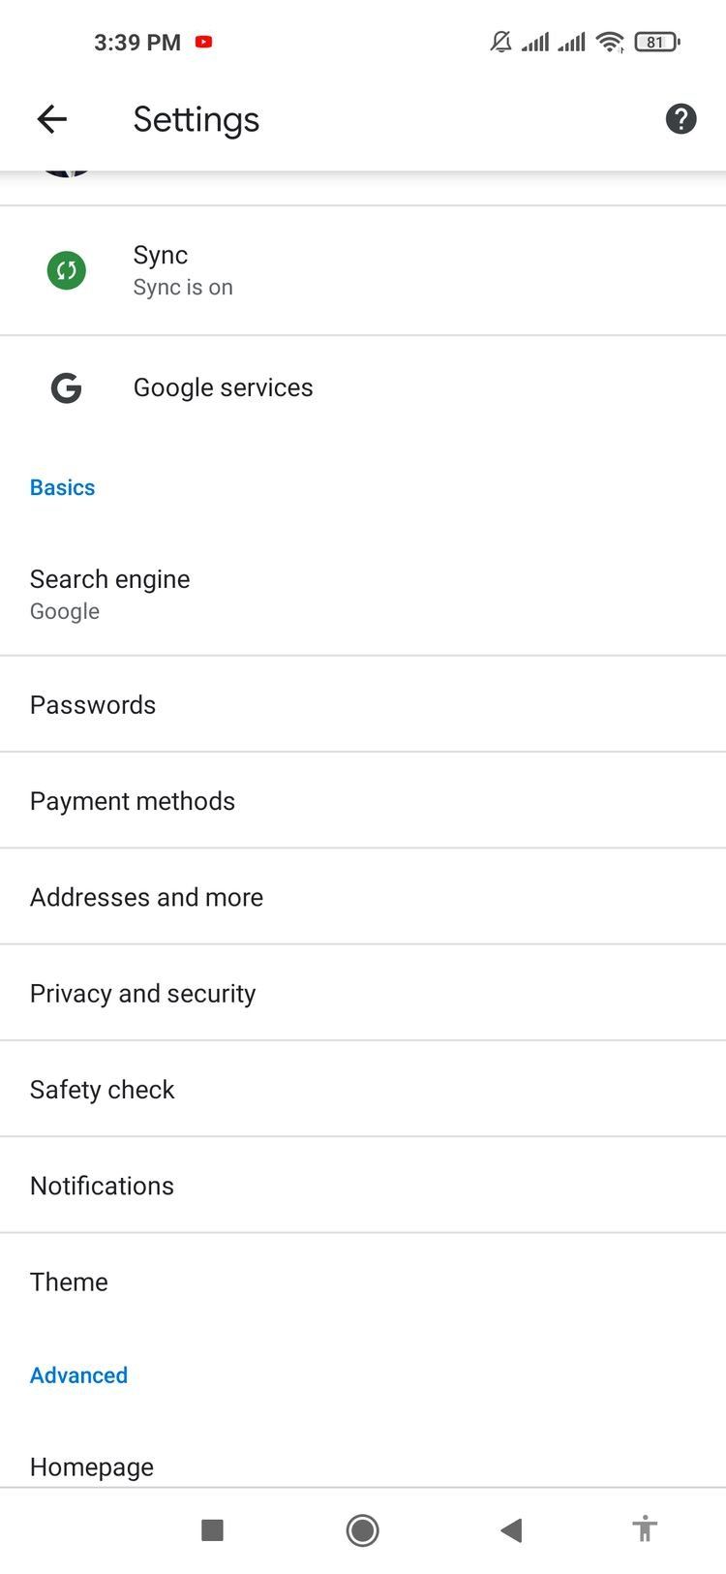Open Notifications settings

click(103, 1186)
